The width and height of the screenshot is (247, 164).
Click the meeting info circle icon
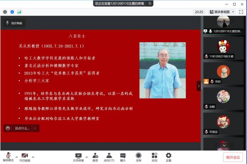[x=5, y=12]
